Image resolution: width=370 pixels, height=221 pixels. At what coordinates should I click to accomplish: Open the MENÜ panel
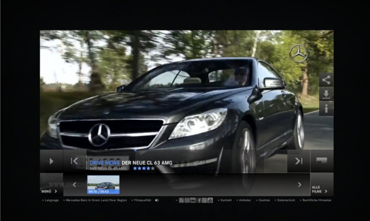[x=49, y=191]
